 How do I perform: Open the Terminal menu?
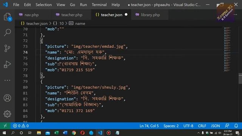pyautogui.click(x=99, y=5)
